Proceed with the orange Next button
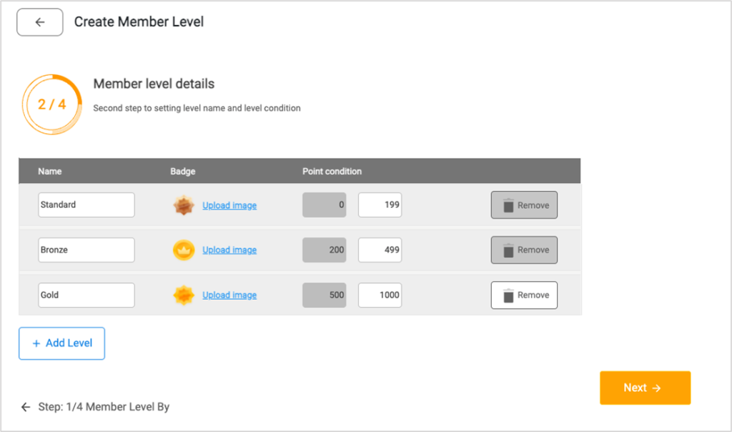732x432 pixels. pyautogui.click(x=646, y=388)
